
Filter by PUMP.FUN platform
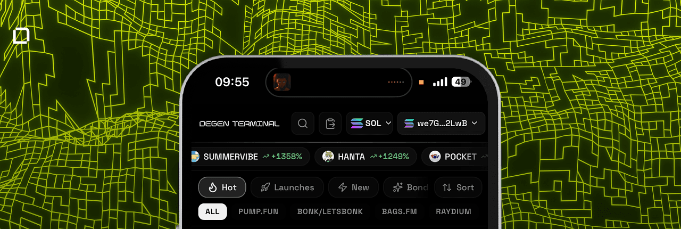(x=258, y=211)
